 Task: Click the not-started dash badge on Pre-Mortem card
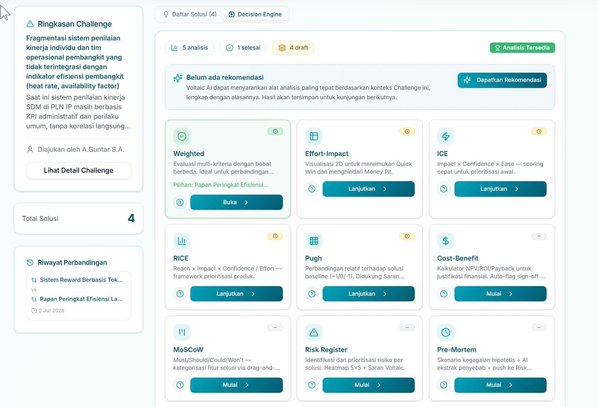[539, 328]
